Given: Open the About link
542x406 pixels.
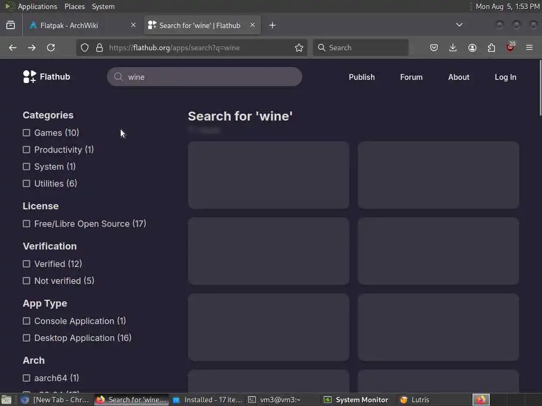Looking at the screenshot, I should point(459,77).
